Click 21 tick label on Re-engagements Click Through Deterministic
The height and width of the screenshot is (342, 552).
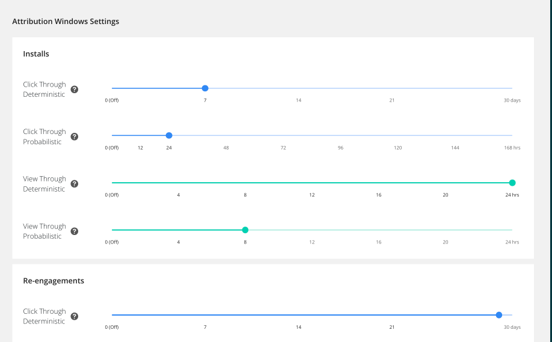coord(391,327)
